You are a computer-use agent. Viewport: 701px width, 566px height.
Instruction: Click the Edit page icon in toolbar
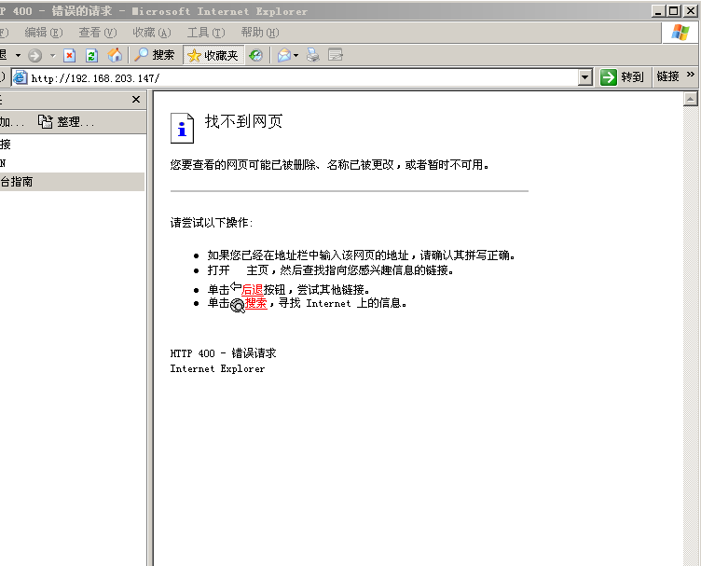point(336,55)
